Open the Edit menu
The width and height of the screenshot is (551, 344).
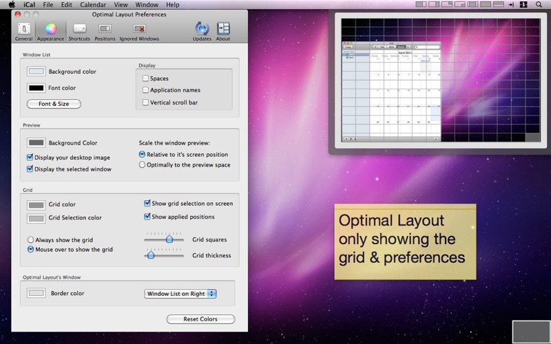[x=66, y=5]
